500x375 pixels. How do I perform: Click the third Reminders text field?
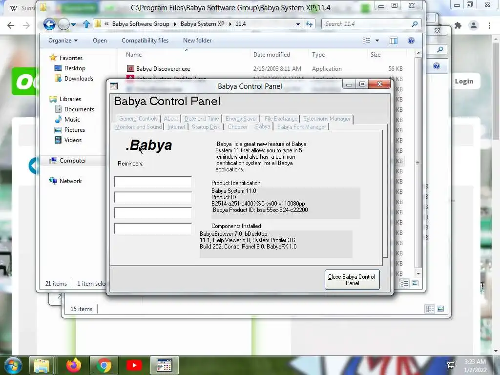[153, 213]
